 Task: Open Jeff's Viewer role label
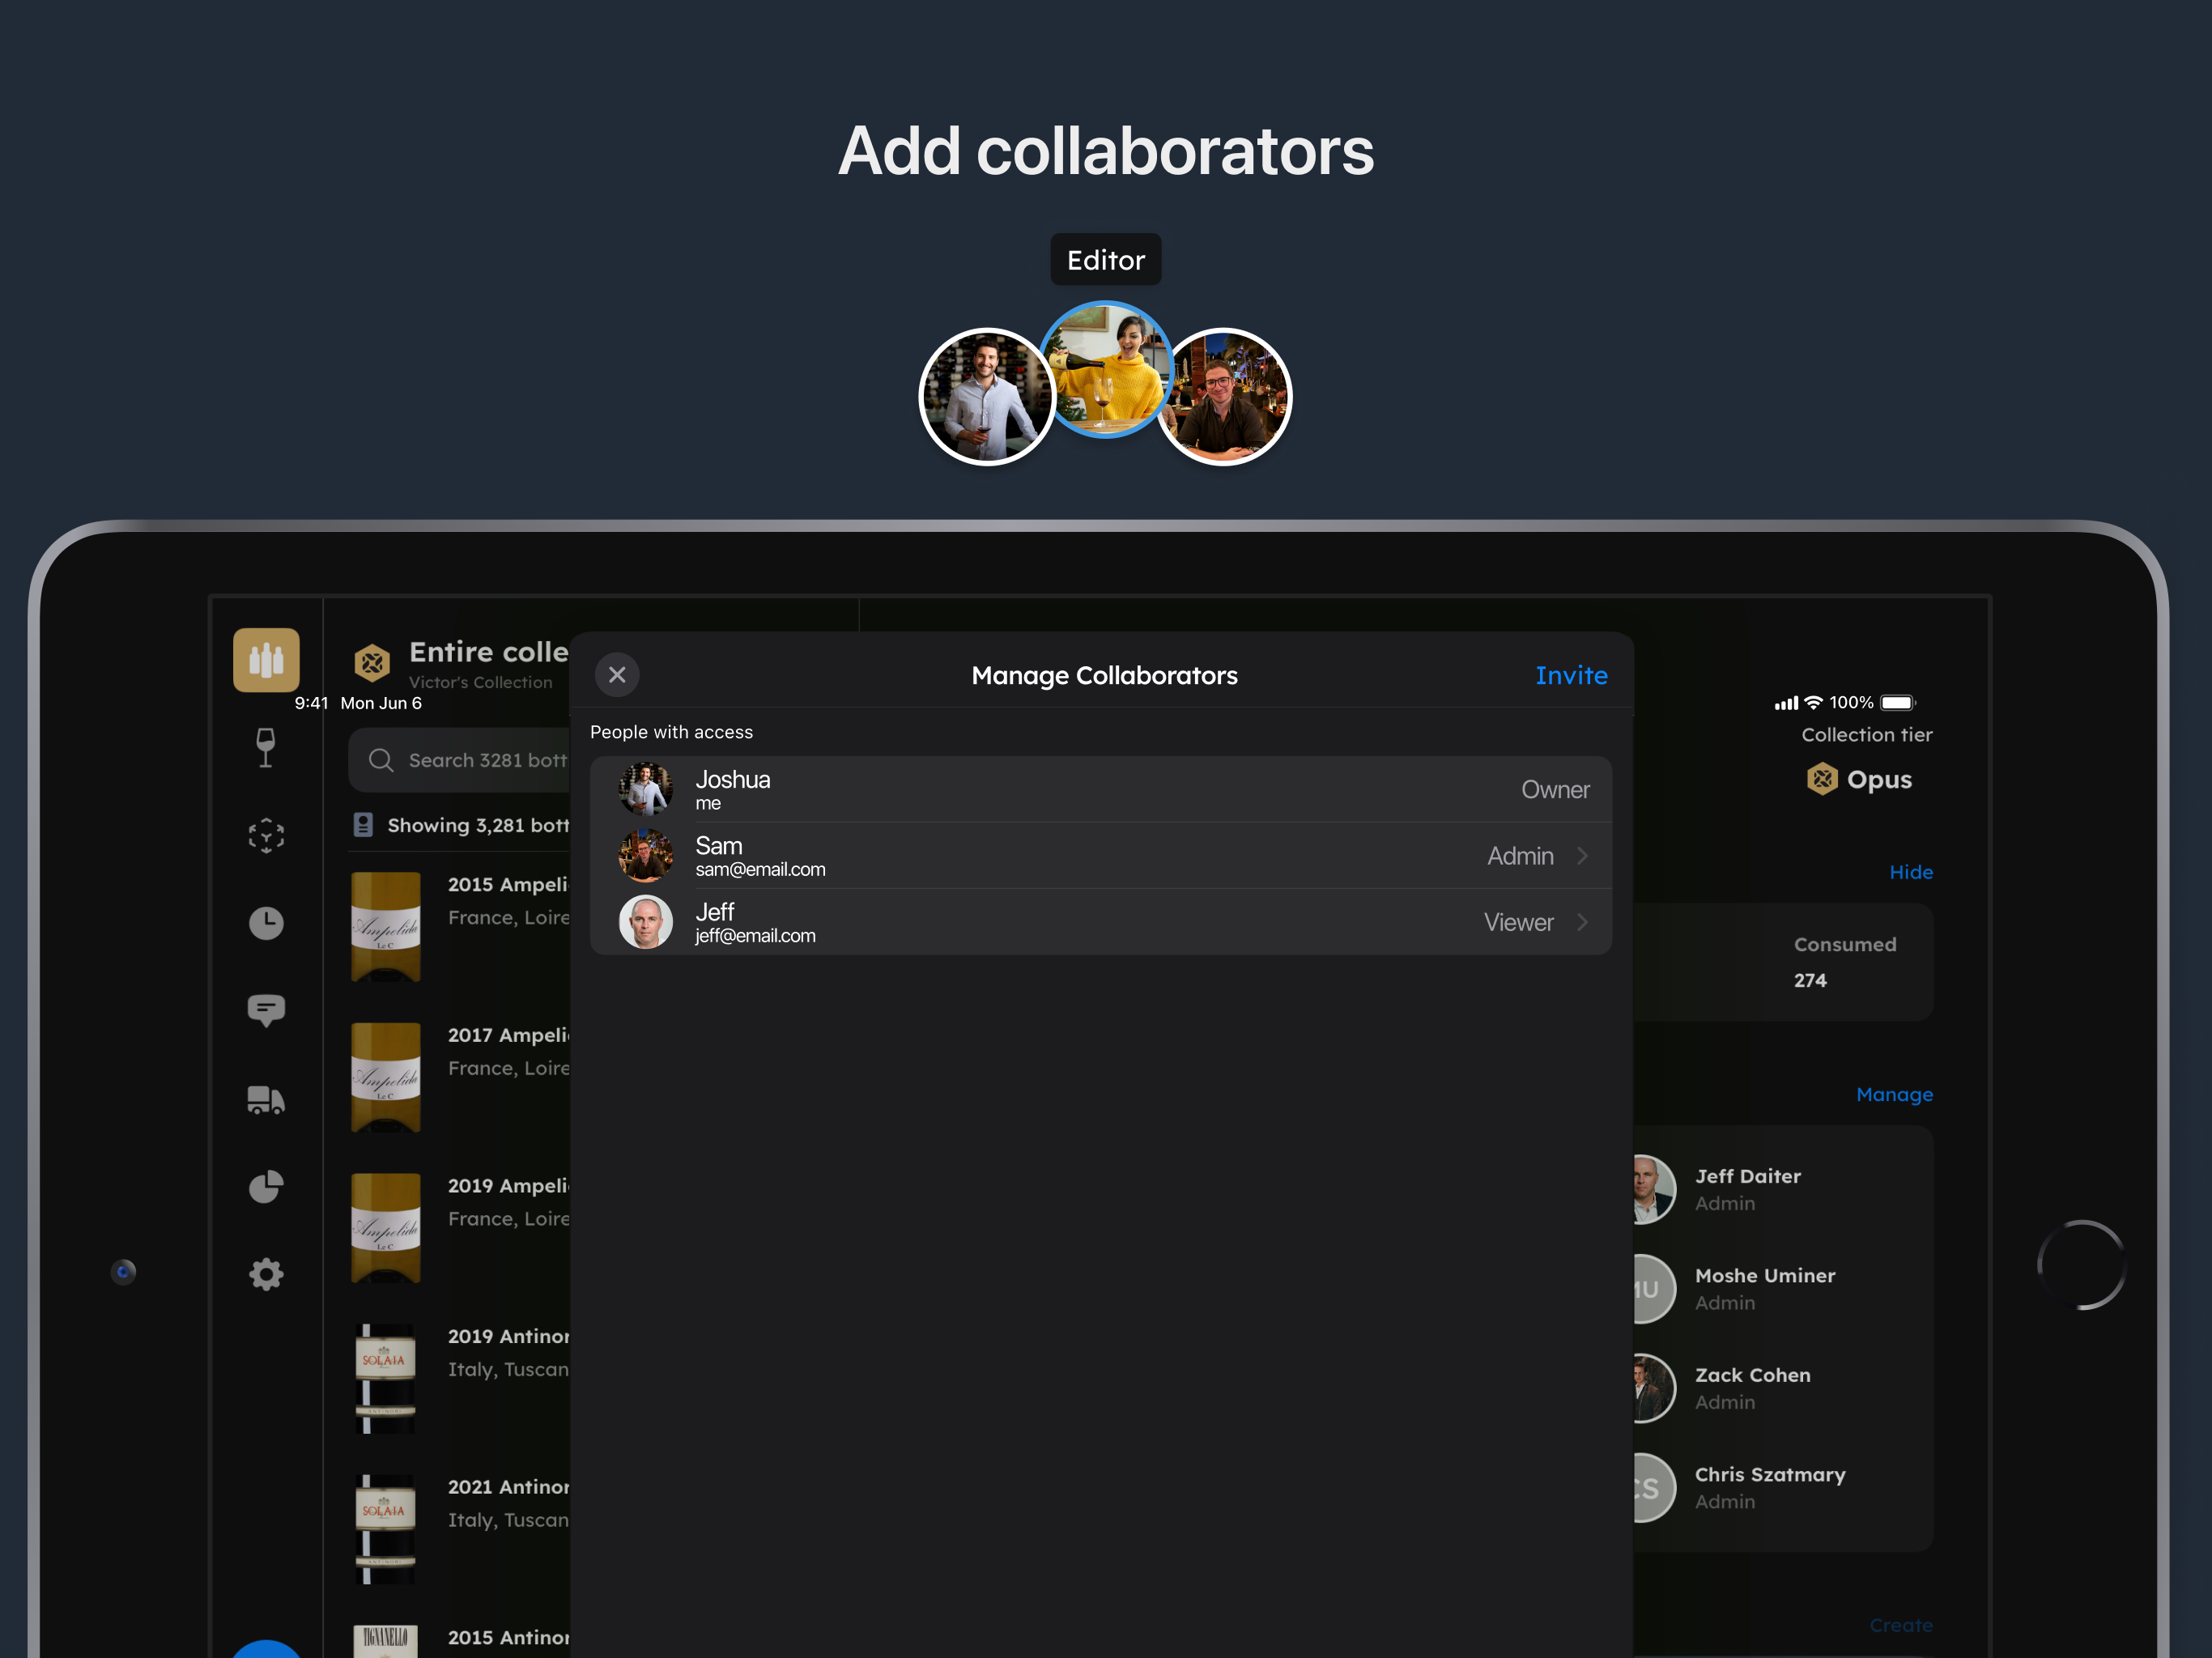click(x=1518, y=922)
